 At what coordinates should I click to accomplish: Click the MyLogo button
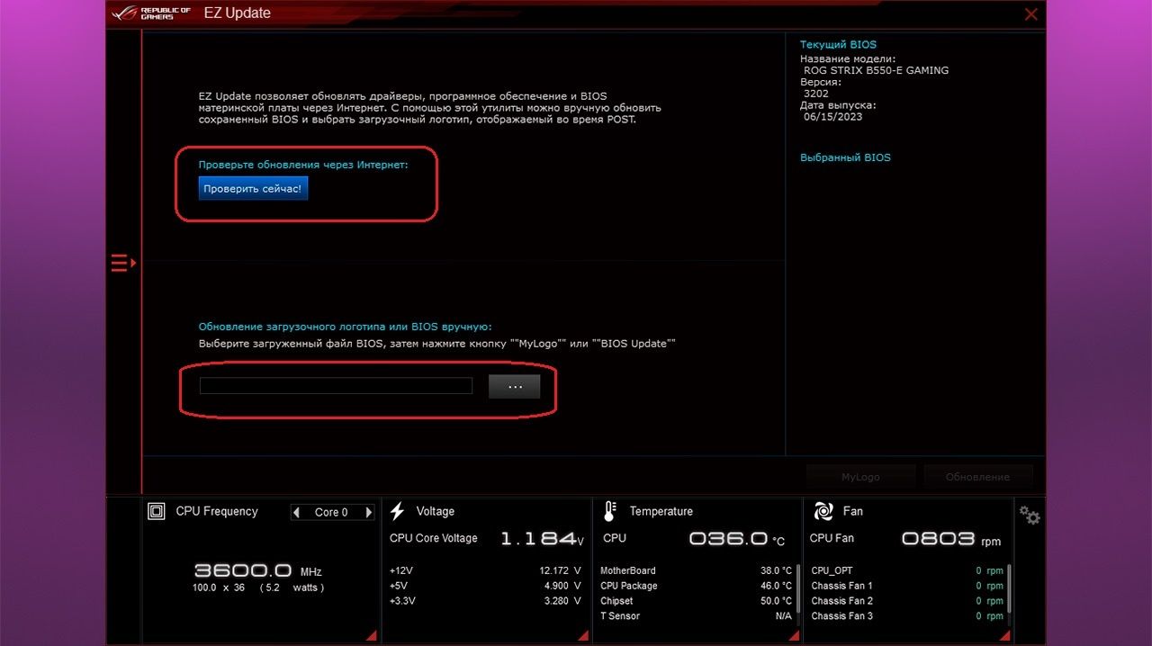coord(860,477)
